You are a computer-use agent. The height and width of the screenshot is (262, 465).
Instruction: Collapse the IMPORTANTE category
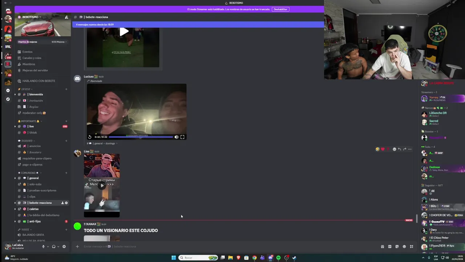30,121
